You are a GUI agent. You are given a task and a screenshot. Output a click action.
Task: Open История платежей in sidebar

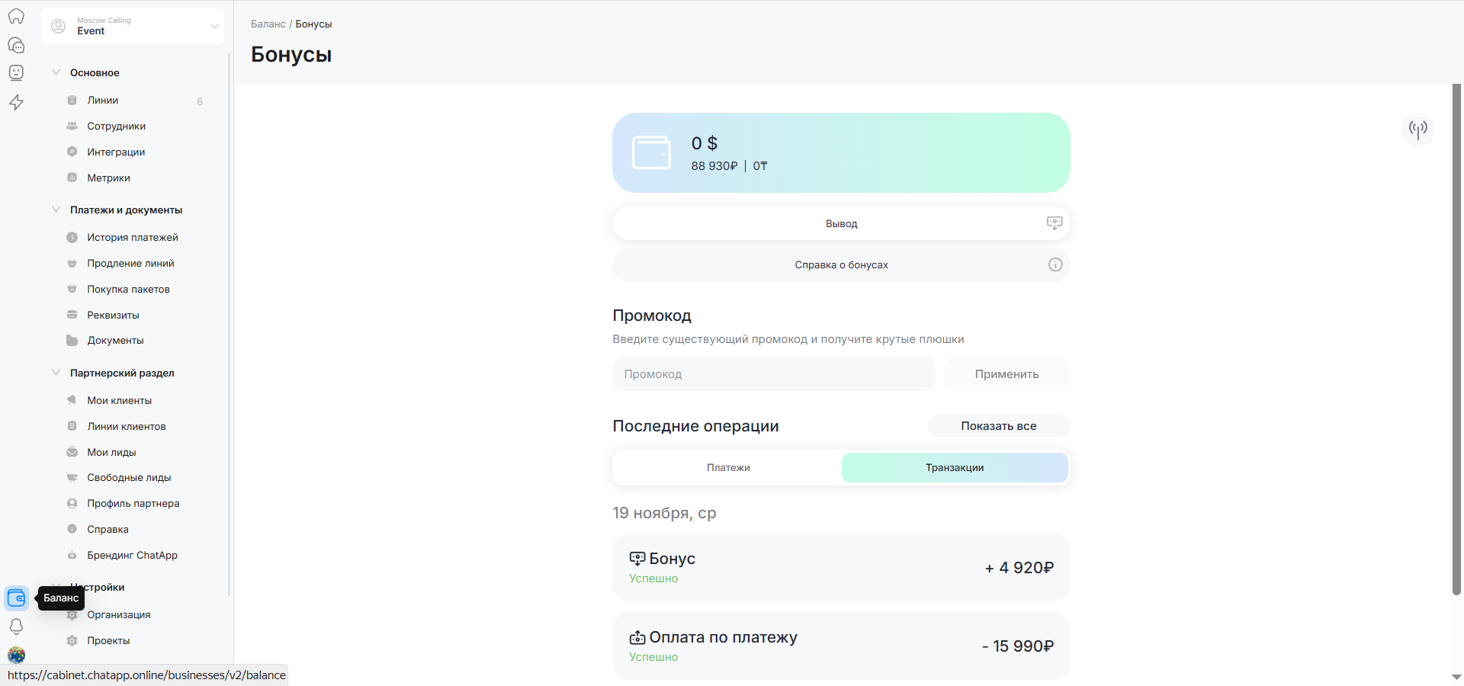point(132,237)
